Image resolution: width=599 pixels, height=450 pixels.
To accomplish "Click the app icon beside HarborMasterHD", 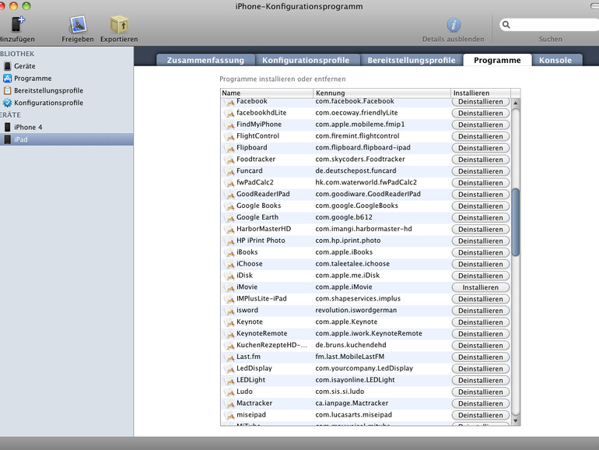I will click(229, 230).
